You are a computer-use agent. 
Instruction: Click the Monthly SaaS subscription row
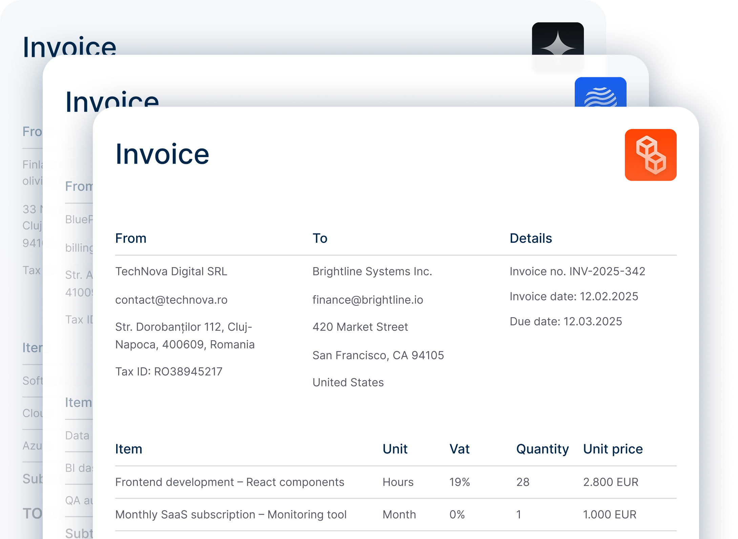231,514
